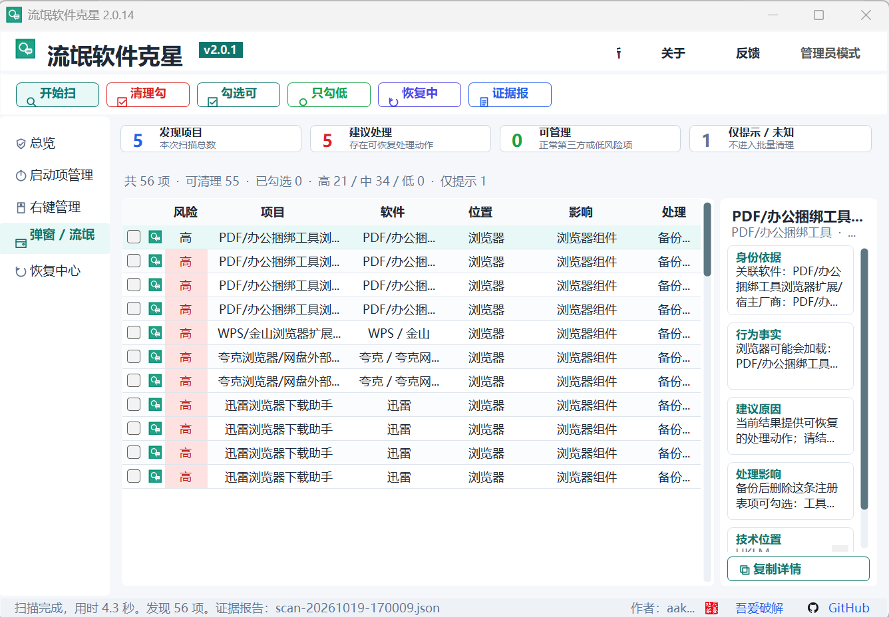
Task: Open the 关于 about menu
Action: pos(673,53)
